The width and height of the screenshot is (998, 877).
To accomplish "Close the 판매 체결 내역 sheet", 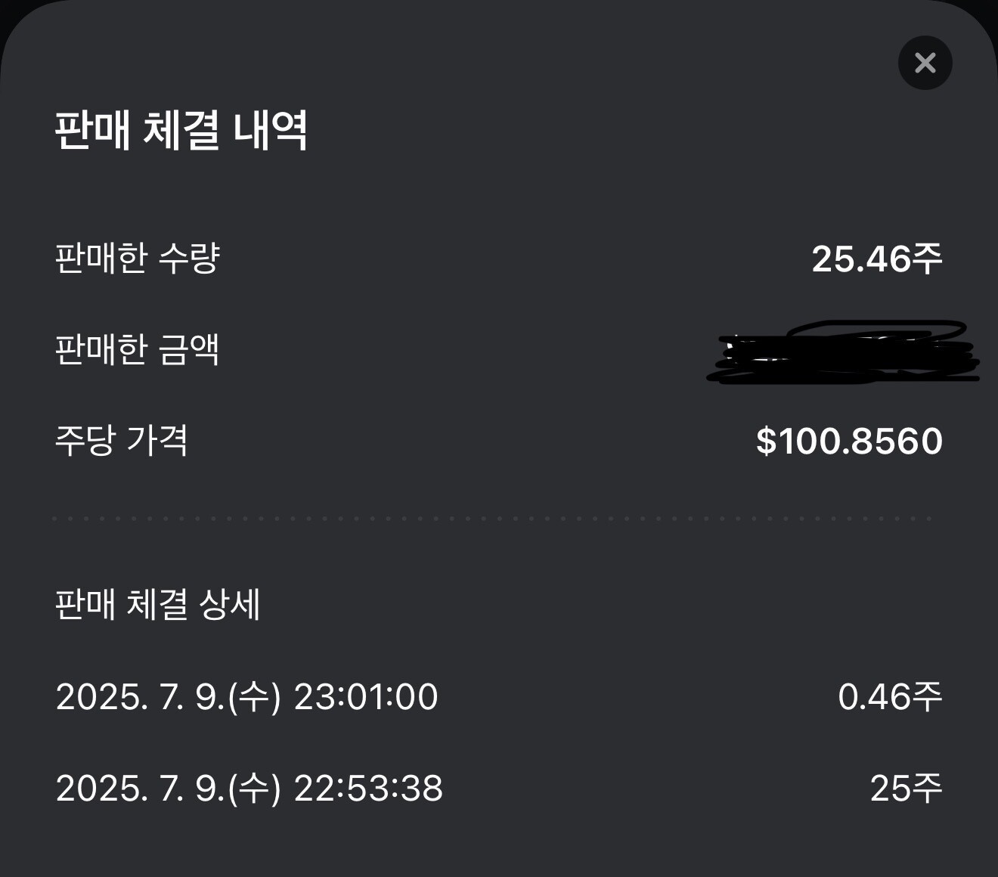I will pos(925,63).
